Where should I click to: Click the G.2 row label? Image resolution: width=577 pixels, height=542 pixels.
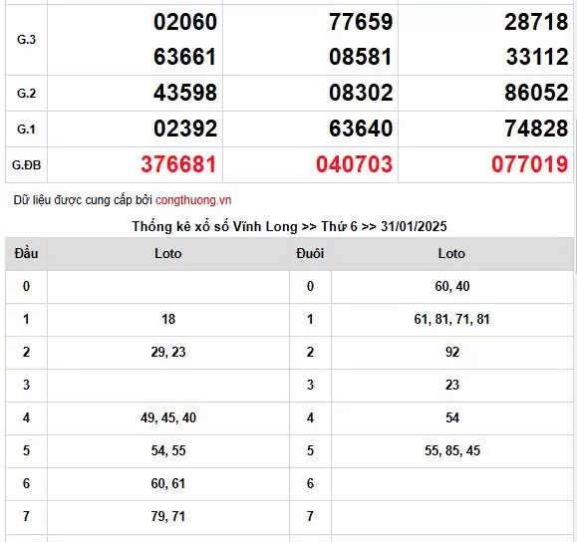26,93
